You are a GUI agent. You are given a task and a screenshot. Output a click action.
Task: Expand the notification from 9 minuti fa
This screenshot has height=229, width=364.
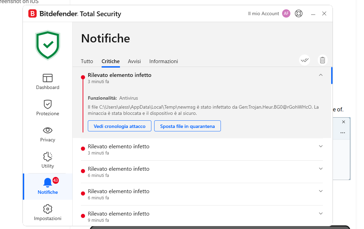[x=321, y=213]
